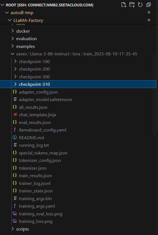The image size is (158, 235).
Task: Click the info icon of README.md
Action: (x=15, y=138)
